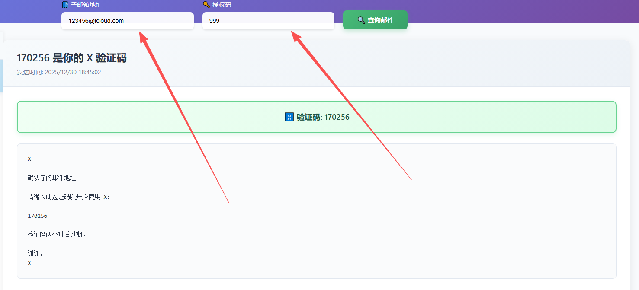Click the magnifier icon in 查询邮件 button
Image resolution: width=639 pixels, height=290 pixels.
point(361,20)
